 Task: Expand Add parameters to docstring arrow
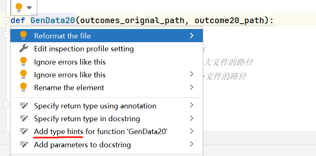192,144
